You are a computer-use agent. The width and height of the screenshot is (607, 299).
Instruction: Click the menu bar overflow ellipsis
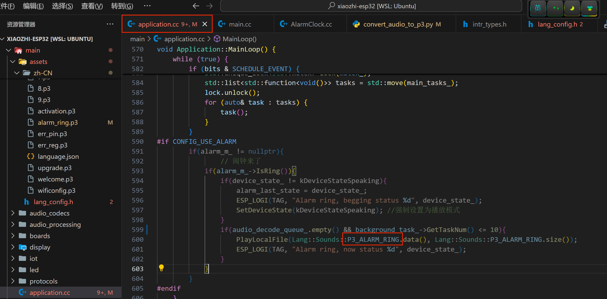[x=147, y=6]
